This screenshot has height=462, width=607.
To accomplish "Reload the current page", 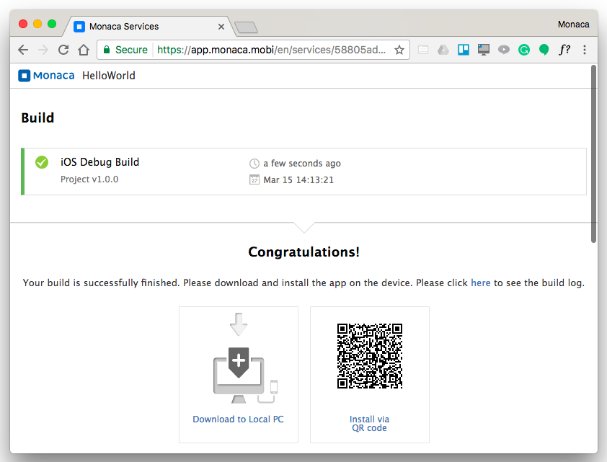I will (x=63, y=50).
